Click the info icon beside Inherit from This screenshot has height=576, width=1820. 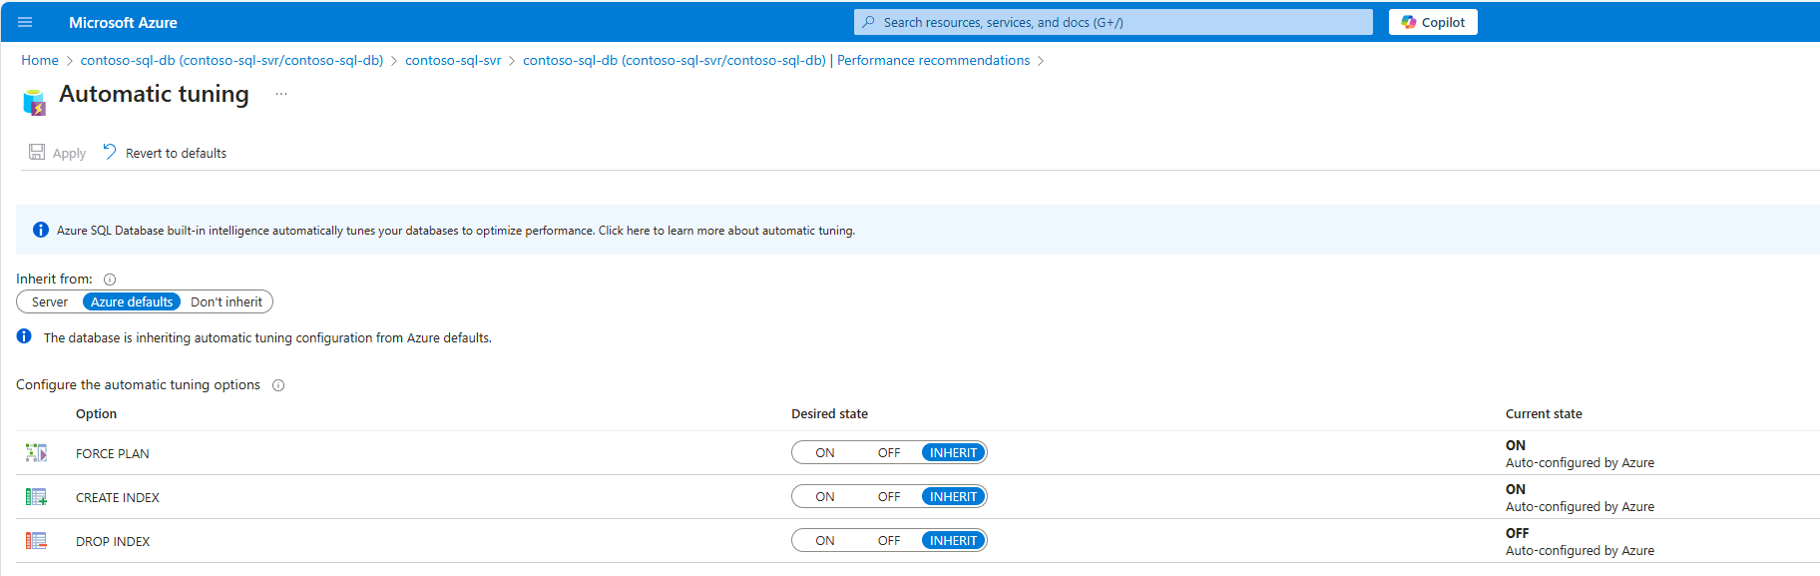(x=110, y=280)
